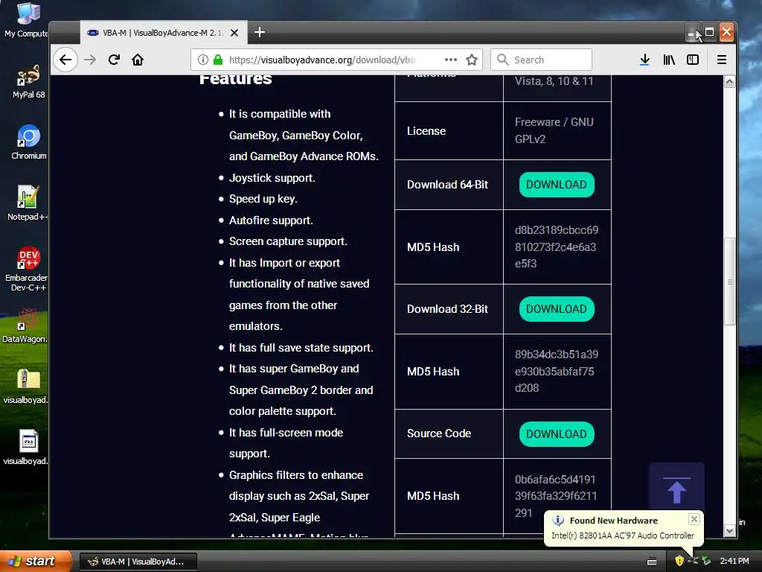The width and height of the screenshot is (762, 572).
Task: Click page scrollbar up arrow
Action: click(x=729, y=82)
